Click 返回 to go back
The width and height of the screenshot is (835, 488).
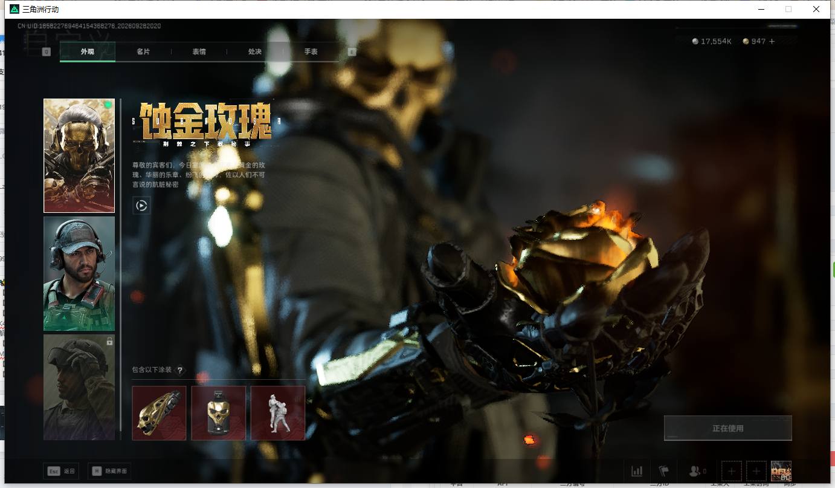(69, 471)
